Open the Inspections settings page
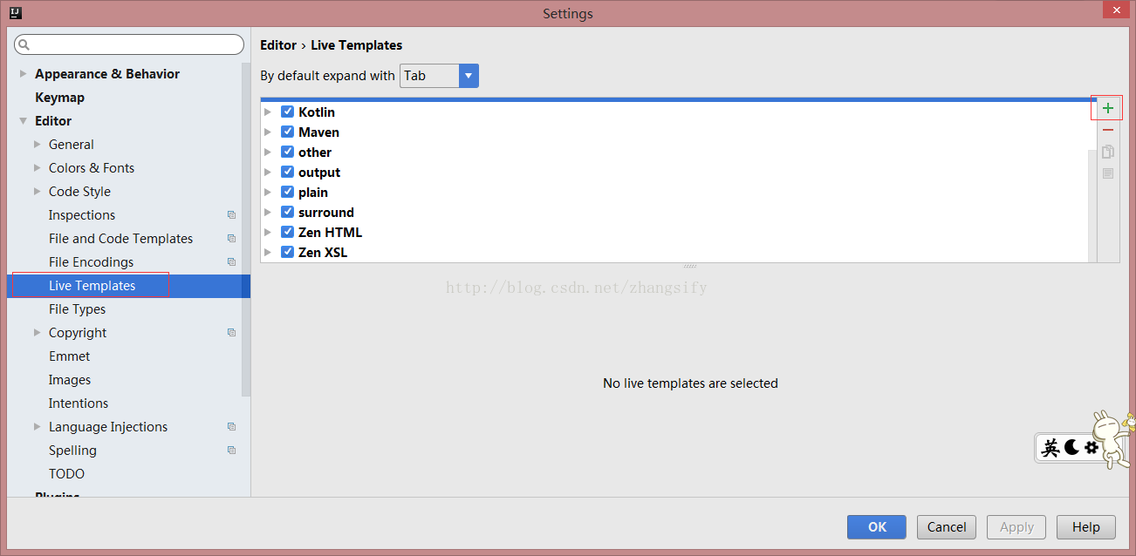The width and height of the screenshot is (1136, 556). click(82, 215)
